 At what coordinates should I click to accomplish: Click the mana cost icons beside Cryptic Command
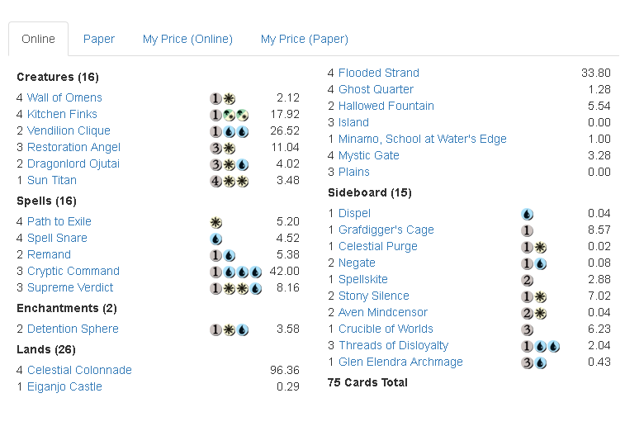click(x=235, y=272)
